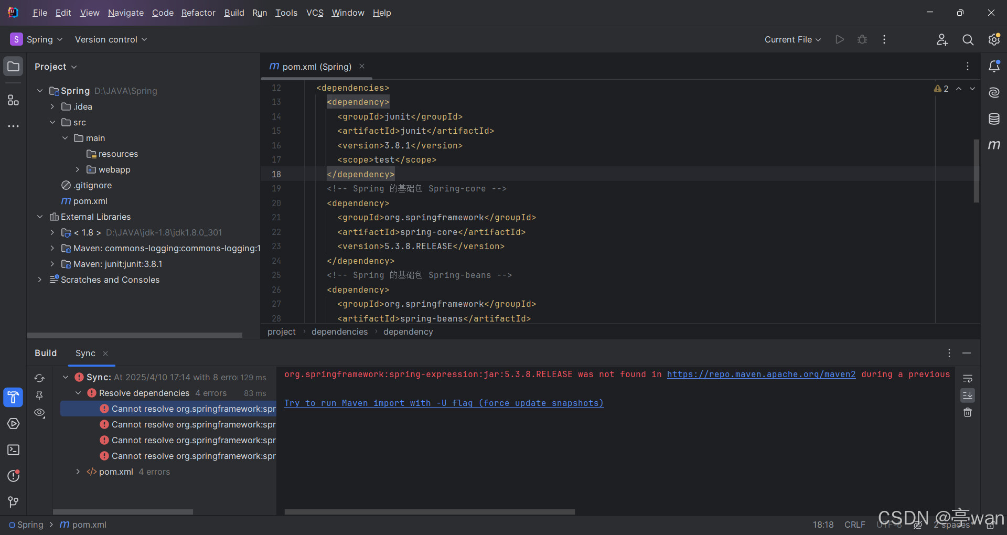Open the File menu
The width and height of the screenshot is (1007, 535).
point(40,13)
